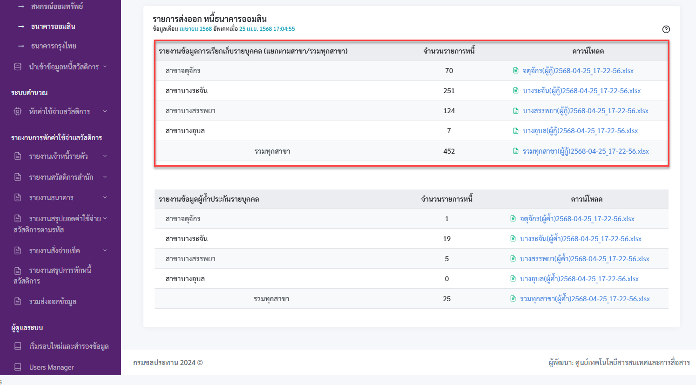Click กรมชลประทาน 2024 footer text

[168, 363]
